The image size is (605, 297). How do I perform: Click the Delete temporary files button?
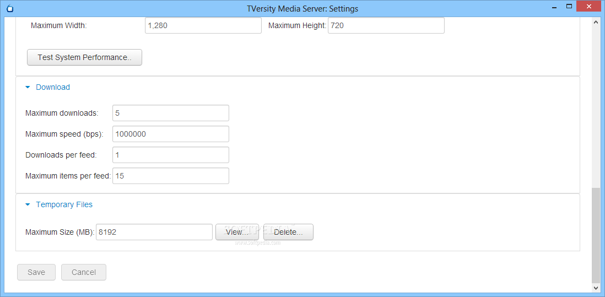(288, 232)
